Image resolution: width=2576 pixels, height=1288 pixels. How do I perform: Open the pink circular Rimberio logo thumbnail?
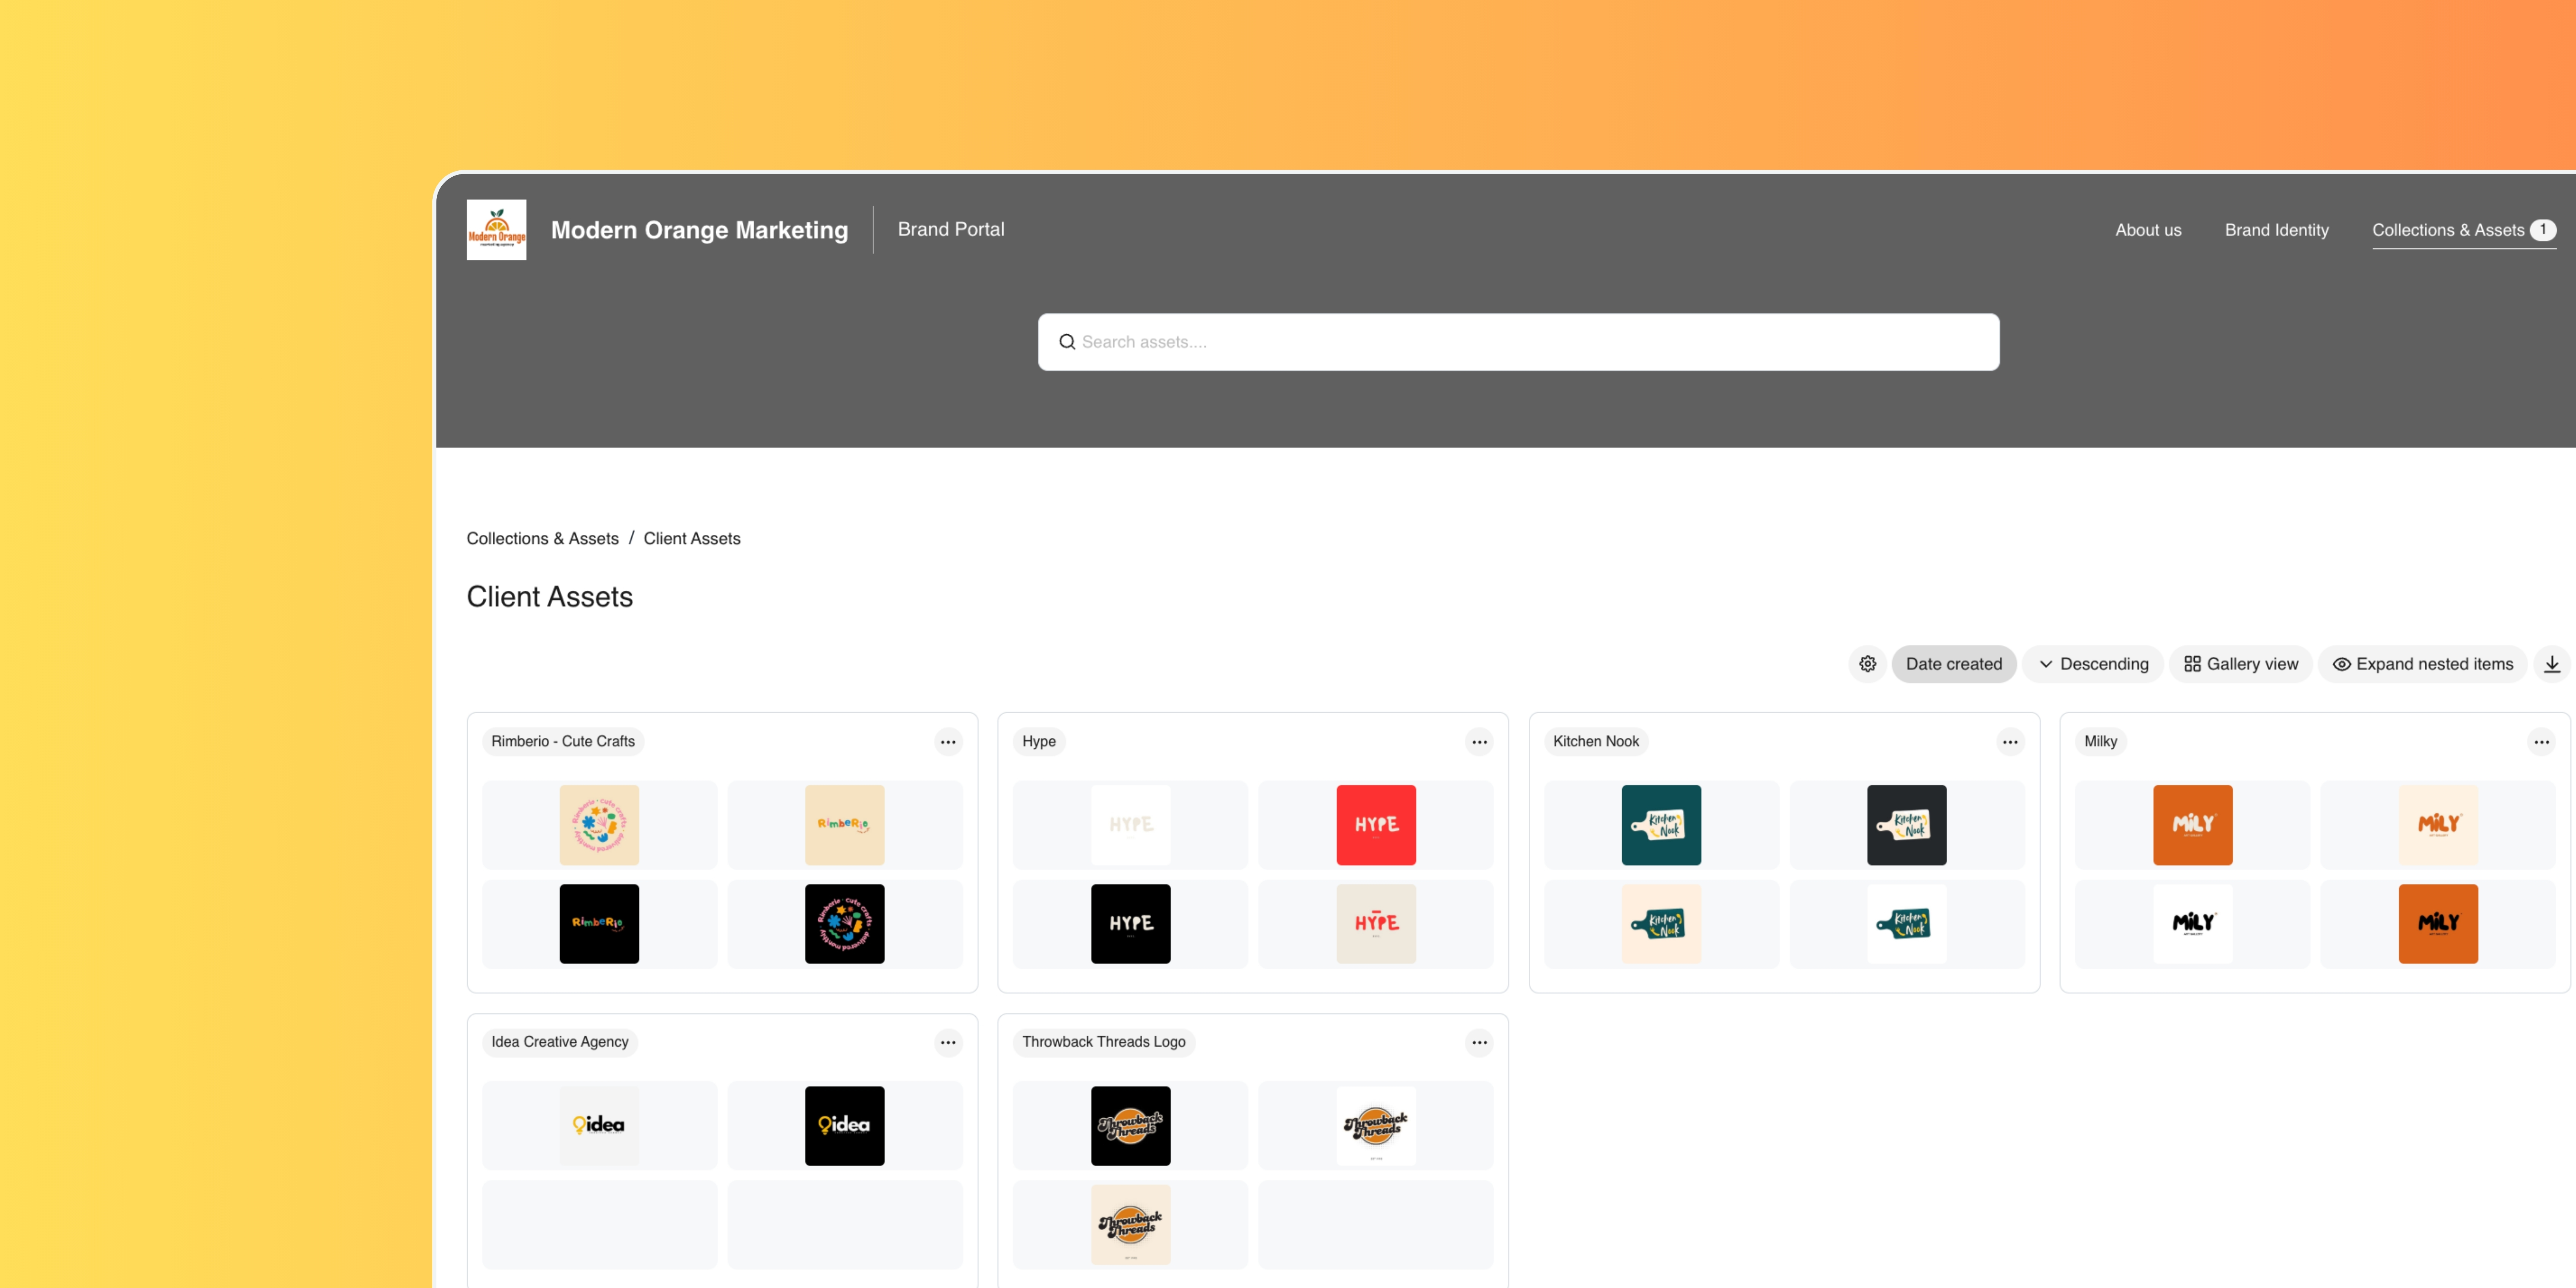pyautogui.click(x=599, y=825)
